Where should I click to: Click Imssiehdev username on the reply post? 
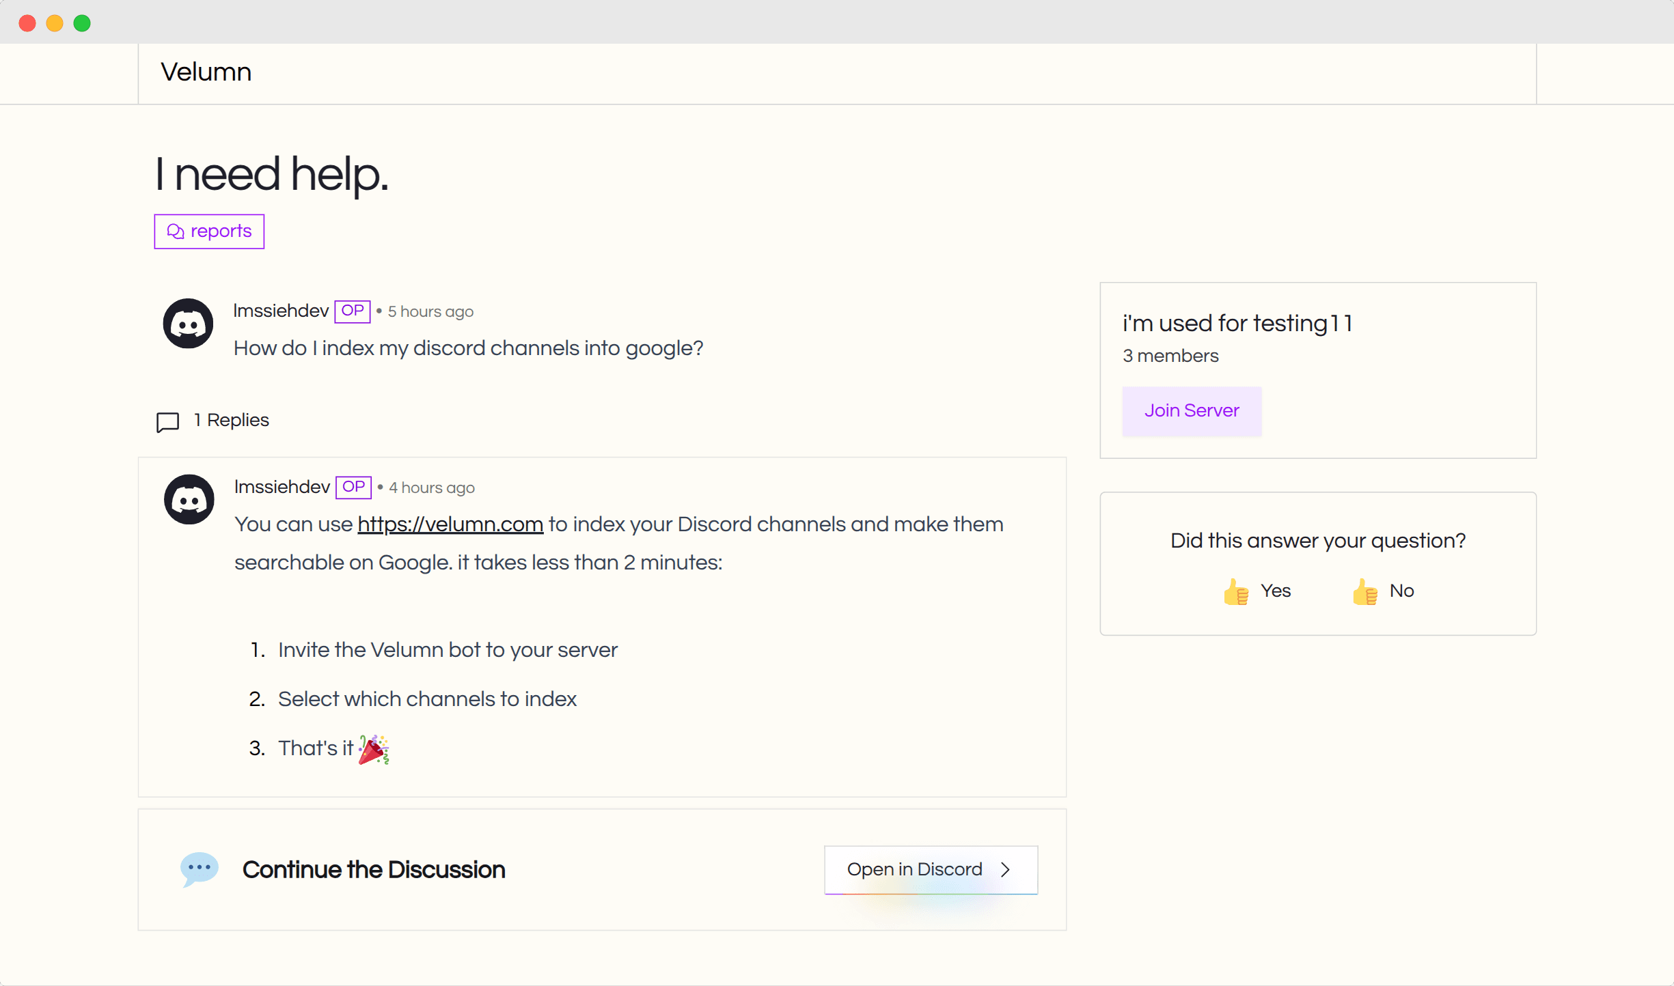tap(282, 487)
